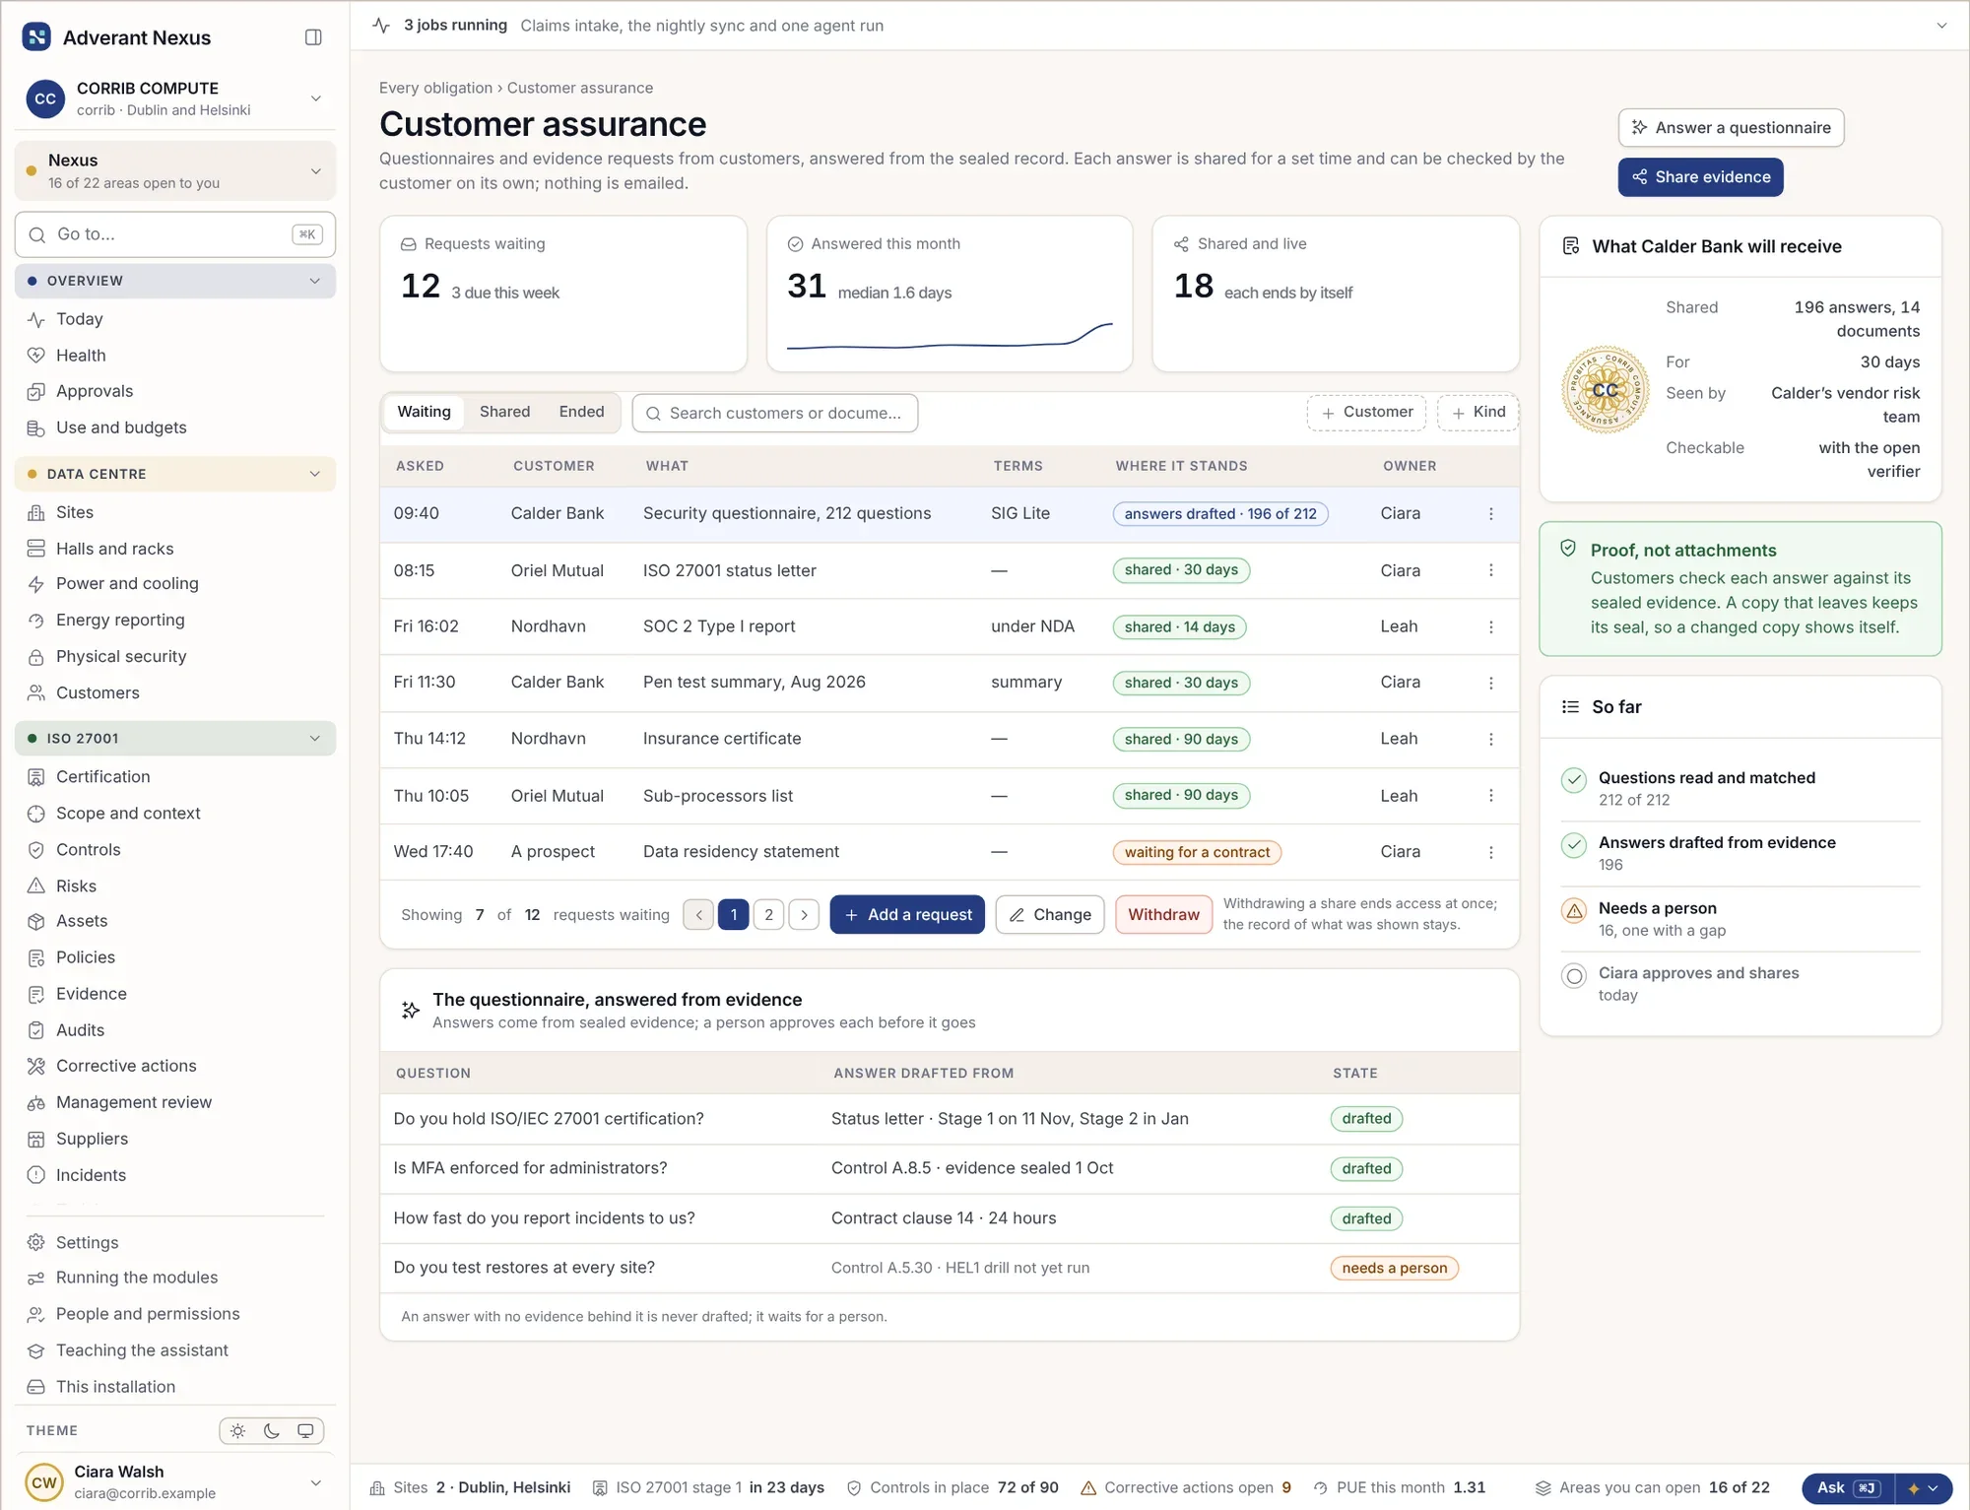
Task: Switch to the Shared tab
Action: click(504, 413)
